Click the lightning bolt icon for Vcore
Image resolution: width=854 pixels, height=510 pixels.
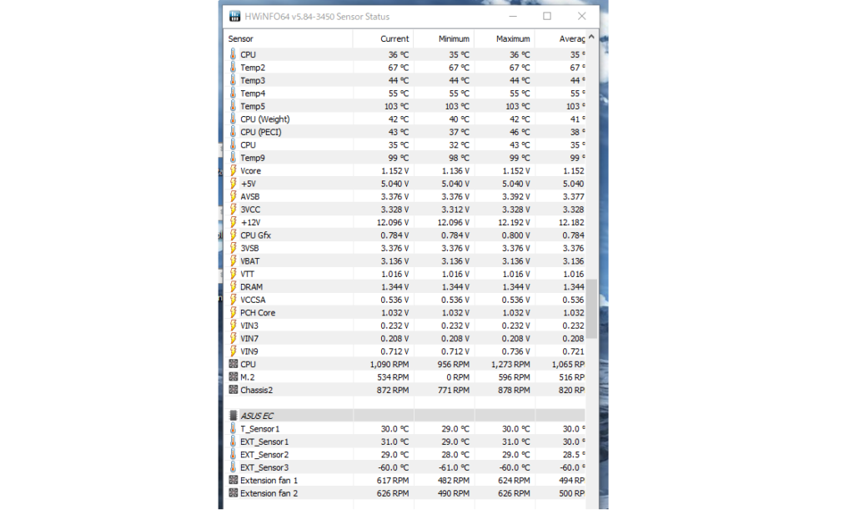pos(234,170)
